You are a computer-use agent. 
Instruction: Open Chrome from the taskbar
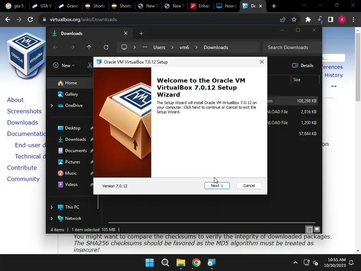coord(196,263)
